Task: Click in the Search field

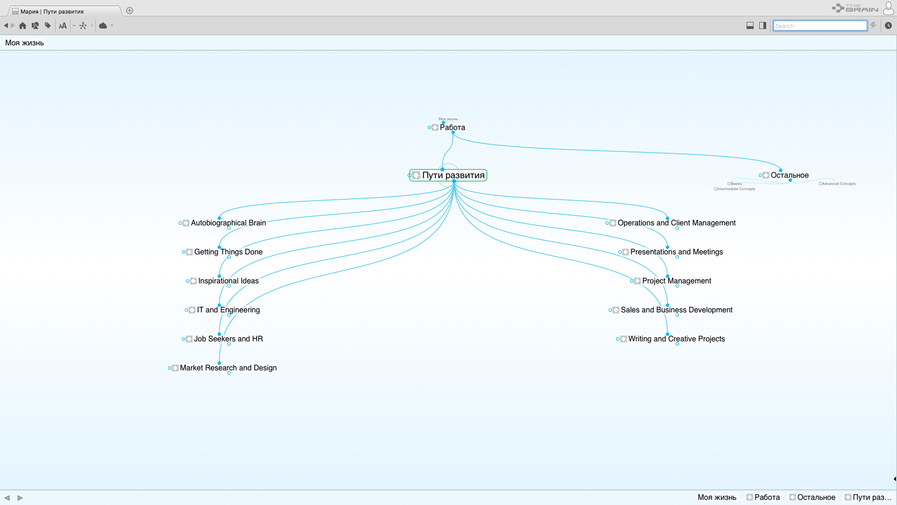Action: (x=820, y=26)
